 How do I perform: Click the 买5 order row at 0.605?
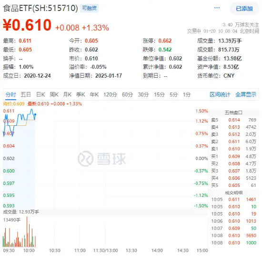[x=233, y=185]
